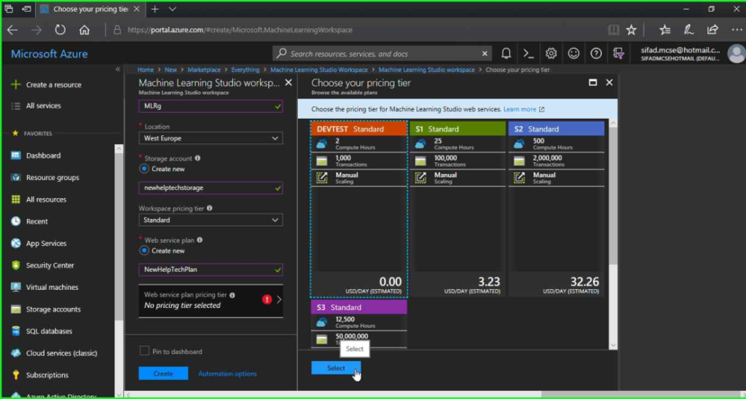Click Home breadcrumb
746x399 pixels.
pos(146,69)
